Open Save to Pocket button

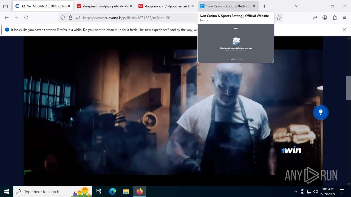[315, 18]
